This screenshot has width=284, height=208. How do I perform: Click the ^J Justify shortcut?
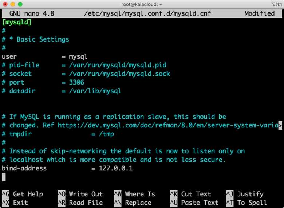[245, 194]
